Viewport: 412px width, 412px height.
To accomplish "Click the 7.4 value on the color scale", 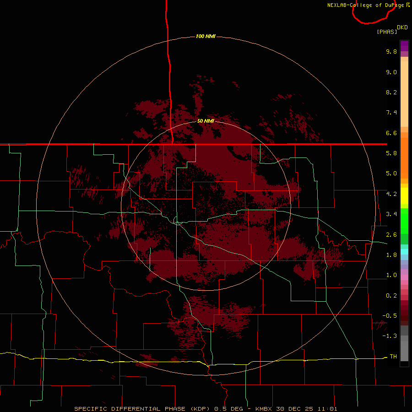I will (391, 113).
